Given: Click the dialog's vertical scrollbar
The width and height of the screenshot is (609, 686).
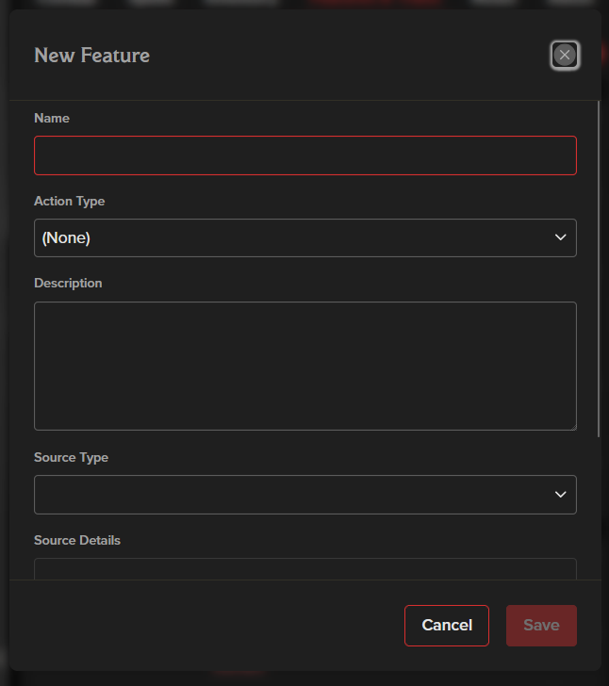Looking at the screenshot, I should click(x=599, y=269).
